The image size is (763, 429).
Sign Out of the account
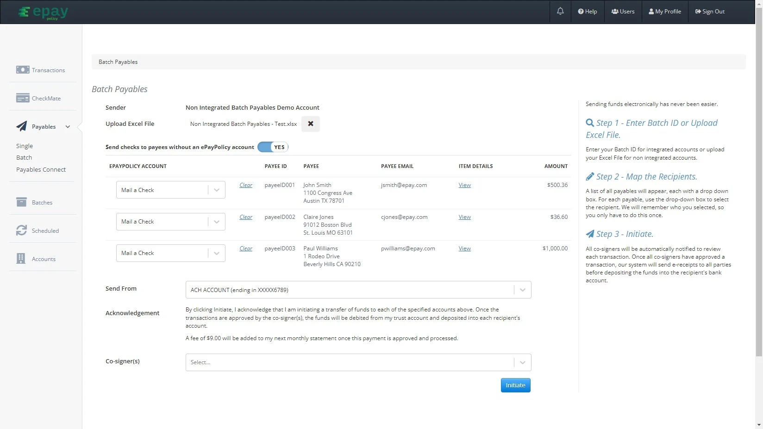(710, 12)
